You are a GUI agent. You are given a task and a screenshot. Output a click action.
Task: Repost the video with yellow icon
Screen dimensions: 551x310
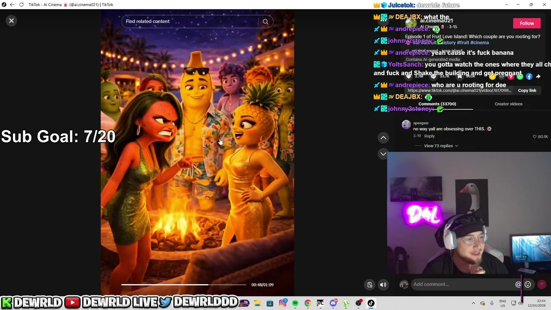click(x=492, y=76)
